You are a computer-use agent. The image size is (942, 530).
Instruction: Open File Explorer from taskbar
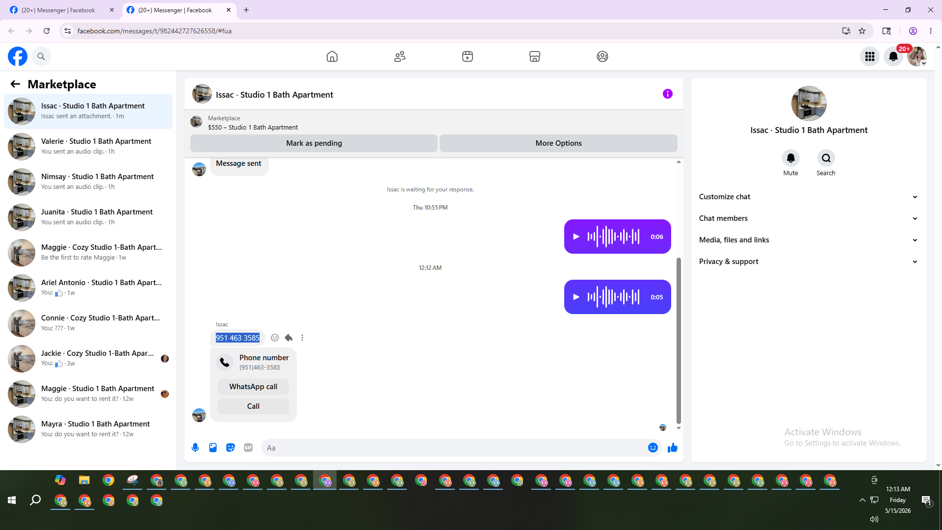84,480
